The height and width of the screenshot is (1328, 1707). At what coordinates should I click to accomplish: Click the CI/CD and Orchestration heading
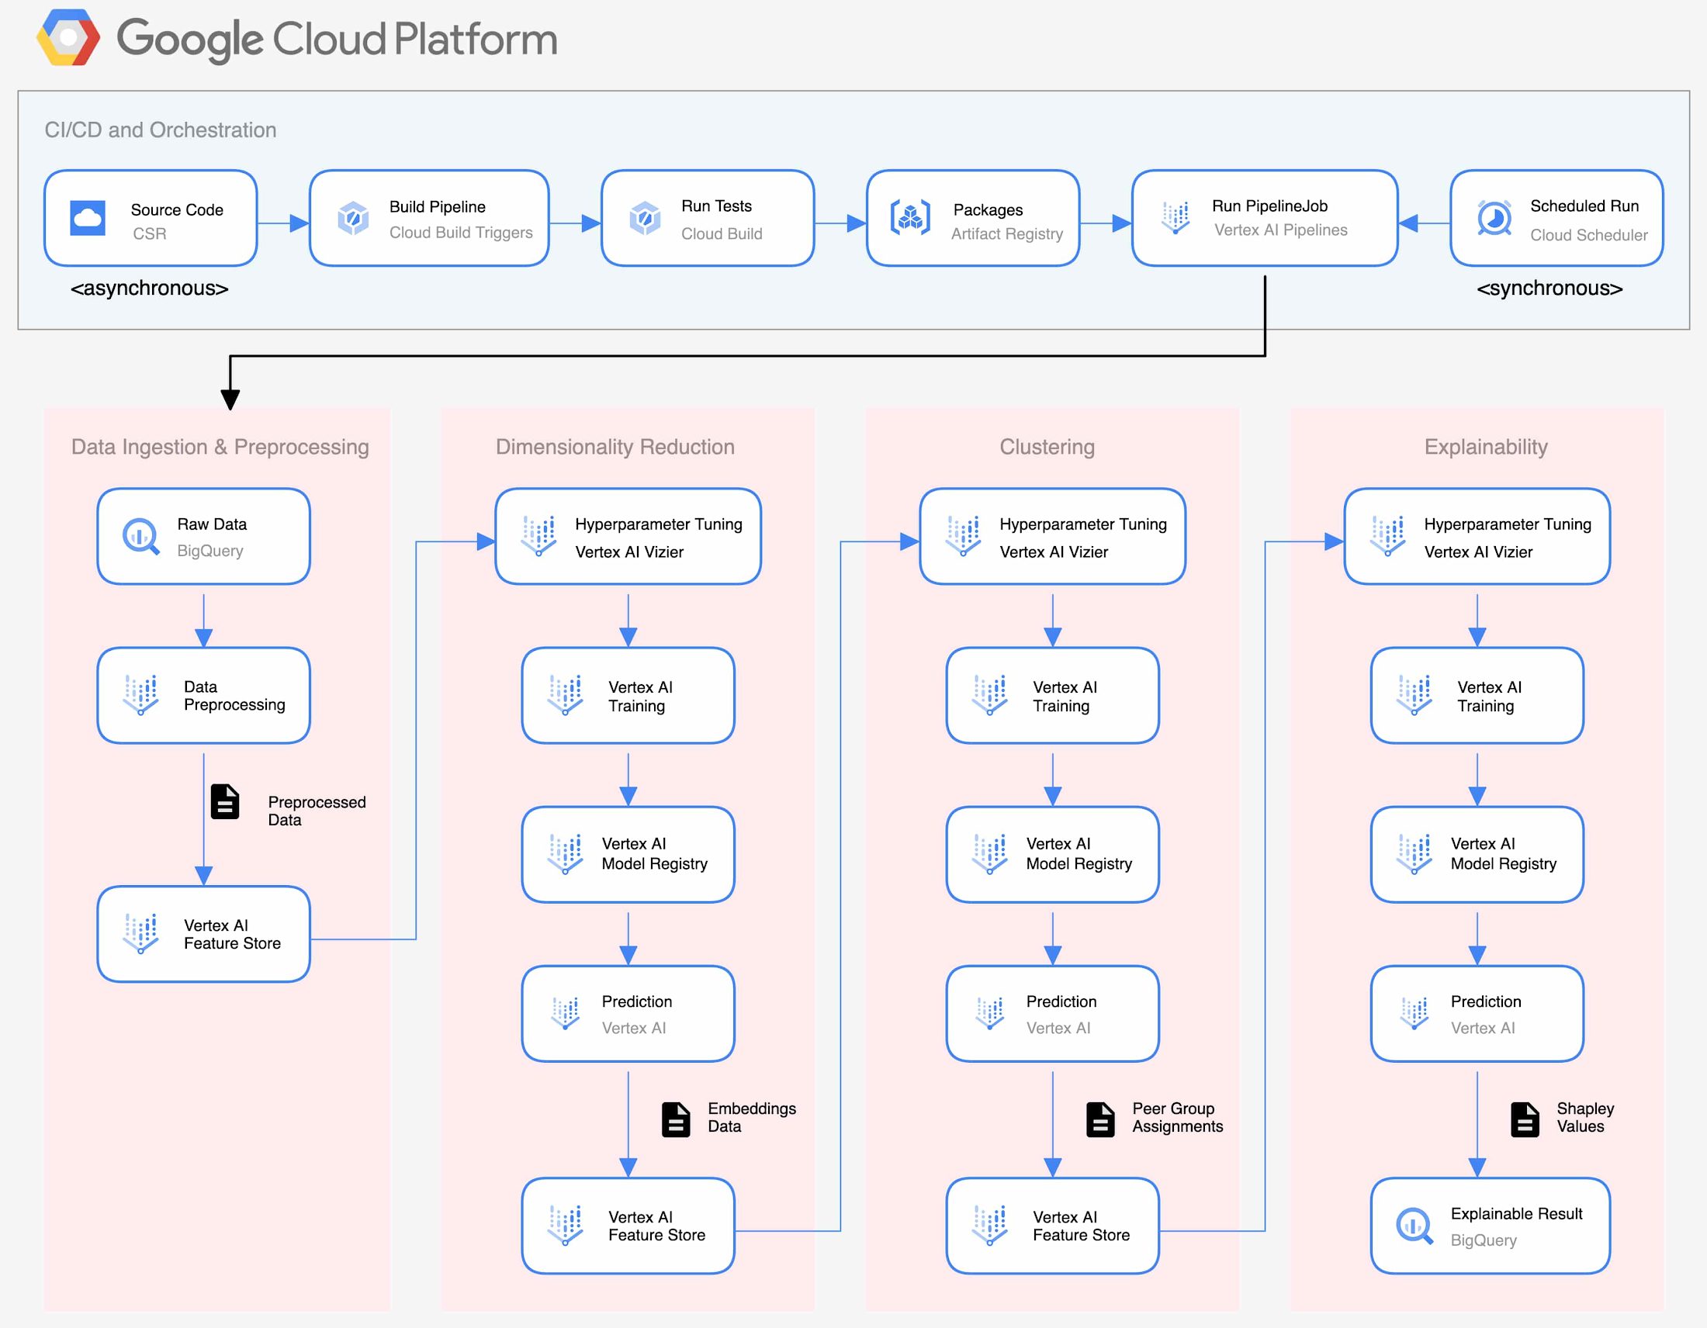pos(161,130)
